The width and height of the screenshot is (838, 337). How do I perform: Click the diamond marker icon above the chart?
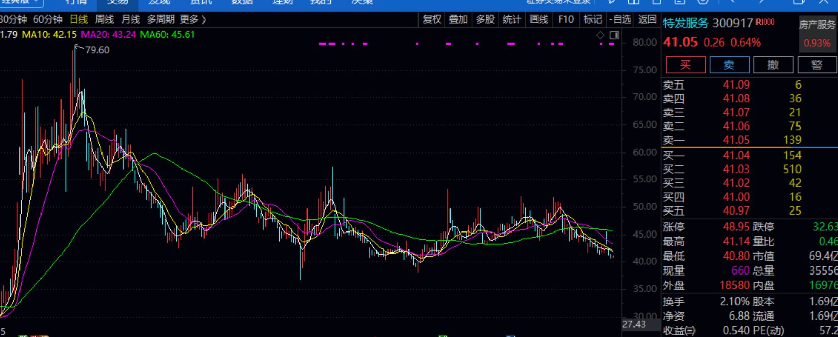click(x=600, y=35)
